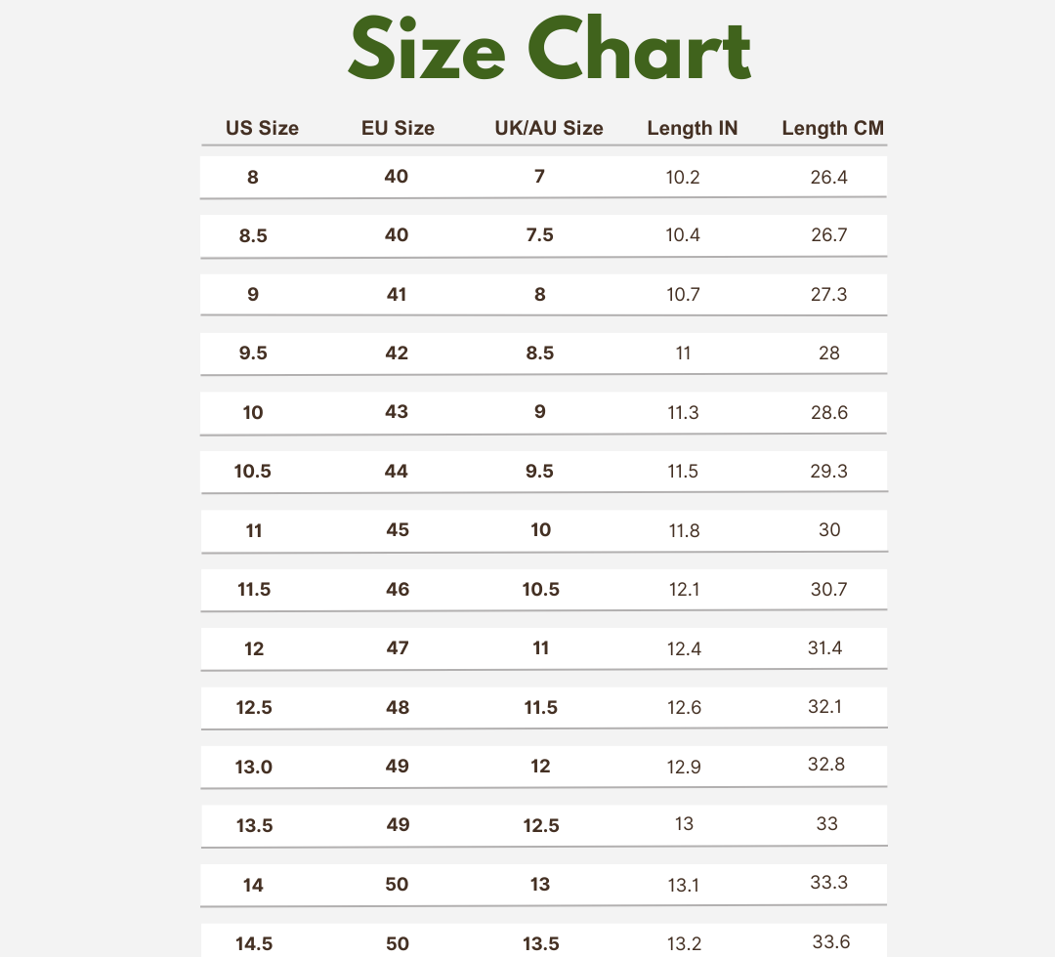Select the 26.4 length CM cell
1055x957 pixels.
pos(828,178)
